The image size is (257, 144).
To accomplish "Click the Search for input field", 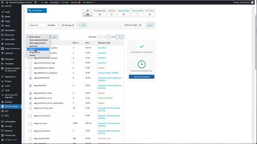I will coord(37,25).
